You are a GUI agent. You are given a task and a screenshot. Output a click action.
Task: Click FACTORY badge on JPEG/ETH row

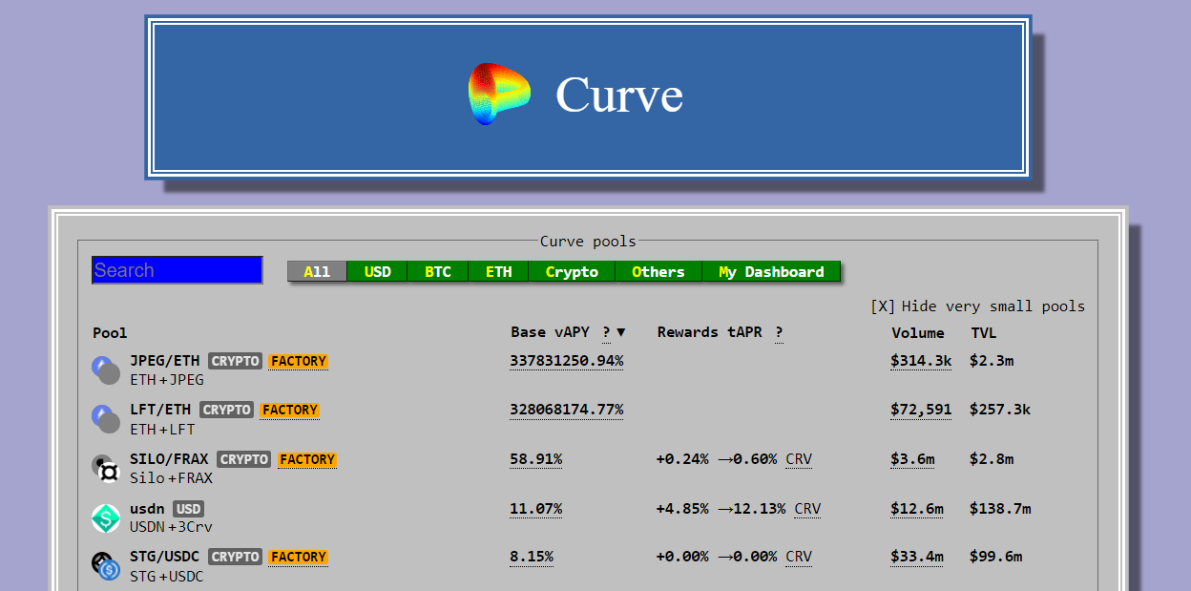[298, 361]
